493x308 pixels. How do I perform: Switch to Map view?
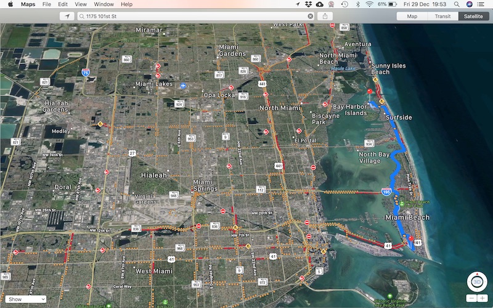point(412,16)
